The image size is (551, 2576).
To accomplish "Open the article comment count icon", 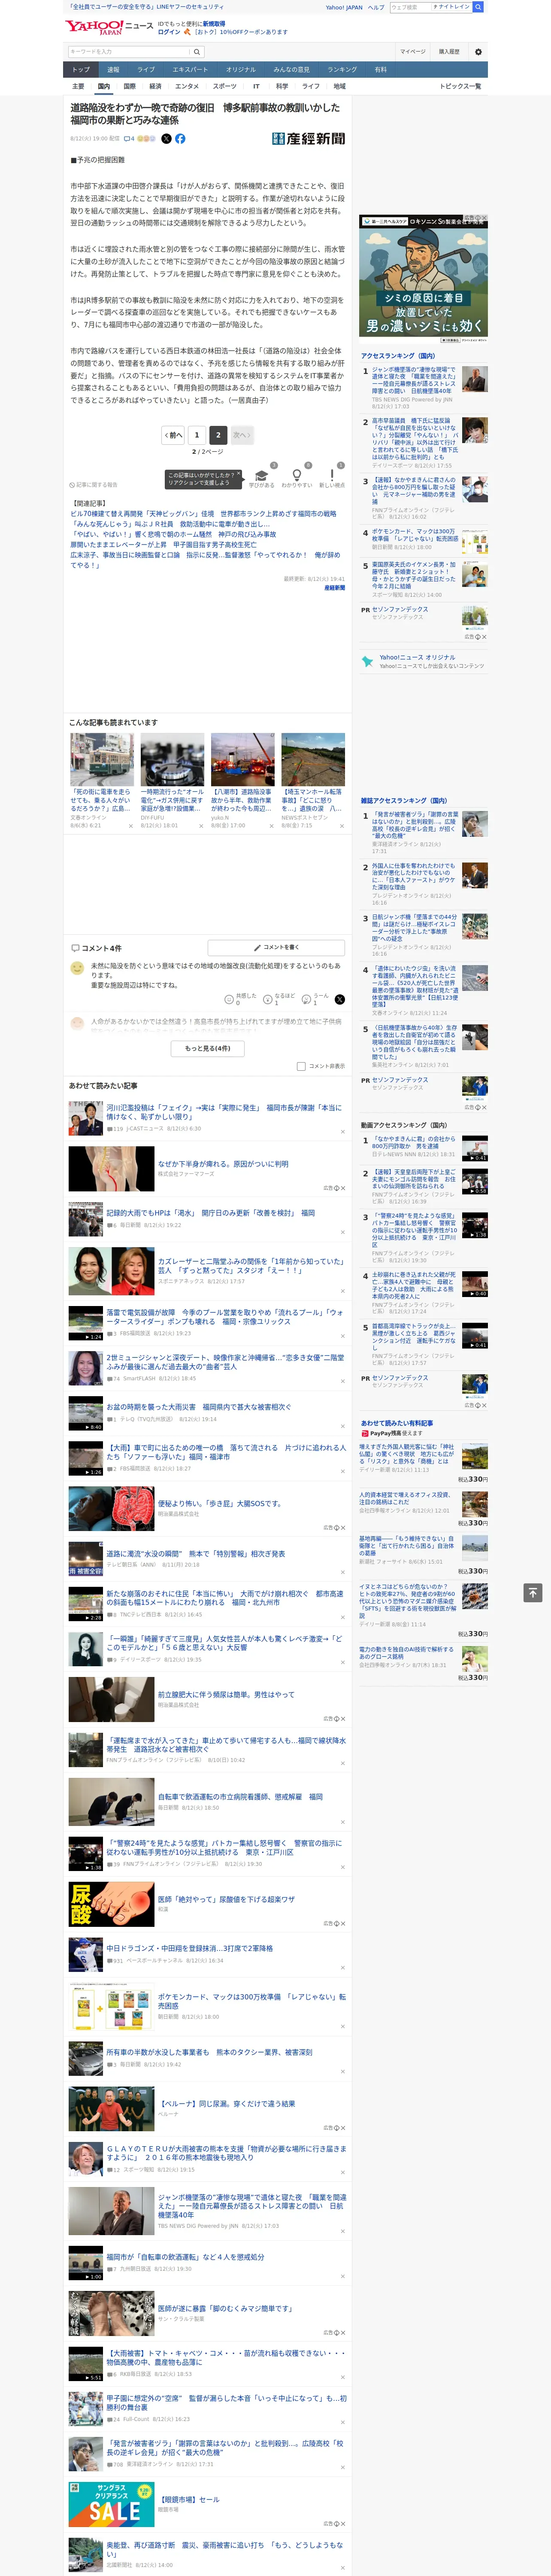I will [x=129, y=139].
